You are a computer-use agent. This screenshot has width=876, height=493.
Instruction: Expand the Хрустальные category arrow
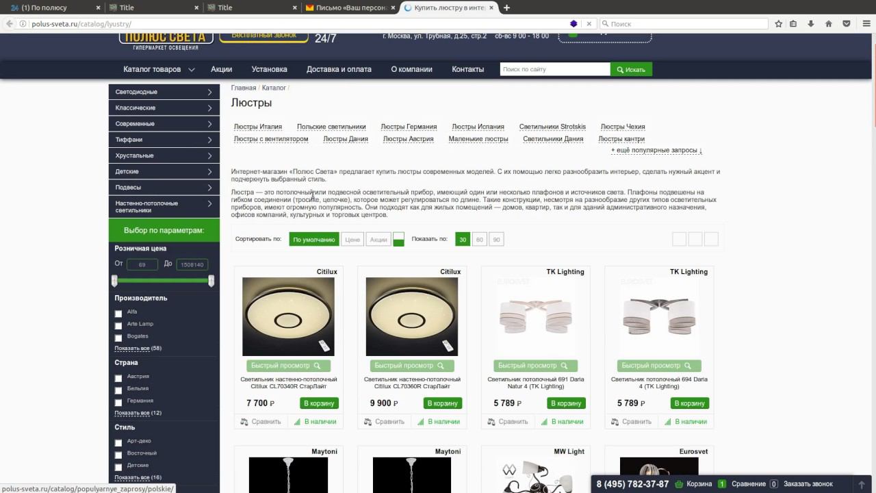[210, 155]
